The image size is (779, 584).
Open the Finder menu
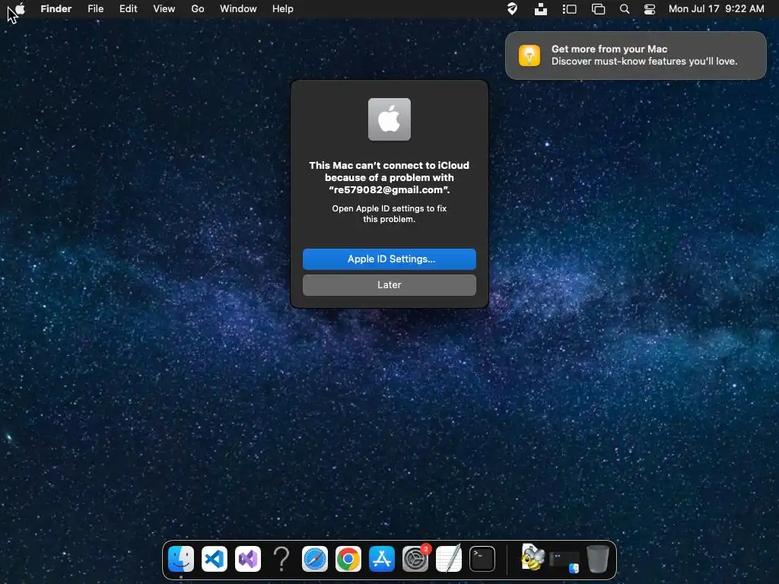(x=56, y=9)
